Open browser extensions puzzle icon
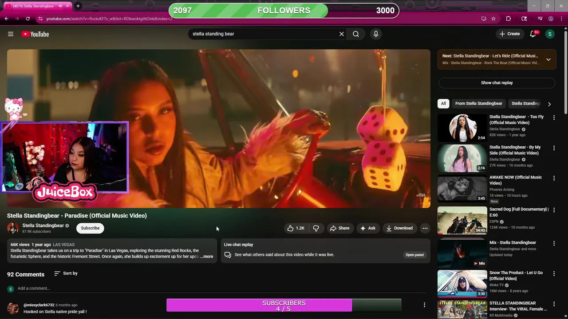This screenshot has width=568, height=319. click(509, 19)
